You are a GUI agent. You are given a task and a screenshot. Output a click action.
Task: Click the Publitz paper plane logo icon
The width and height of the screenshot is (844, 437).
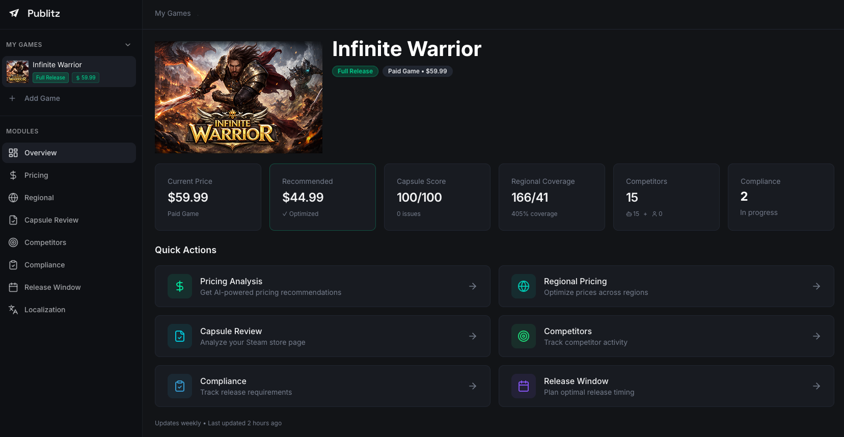click(x=14, y=13)
